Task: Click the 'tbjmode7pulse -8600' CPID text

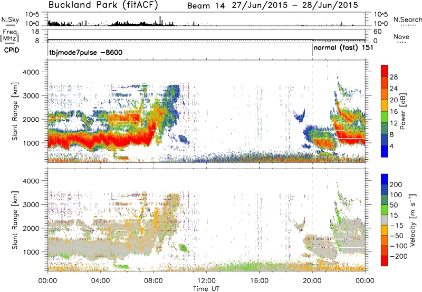Action: coord(86,52)
